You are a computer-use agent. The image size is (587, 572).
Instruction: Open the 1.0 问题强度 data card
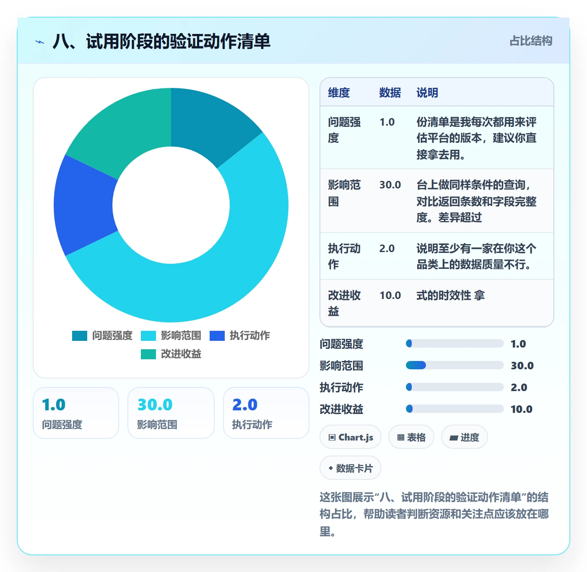[x=76, y=413]
